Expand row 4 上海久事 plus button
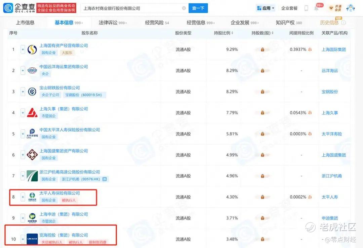Viewport: 363px width, 248px height. 23,113
